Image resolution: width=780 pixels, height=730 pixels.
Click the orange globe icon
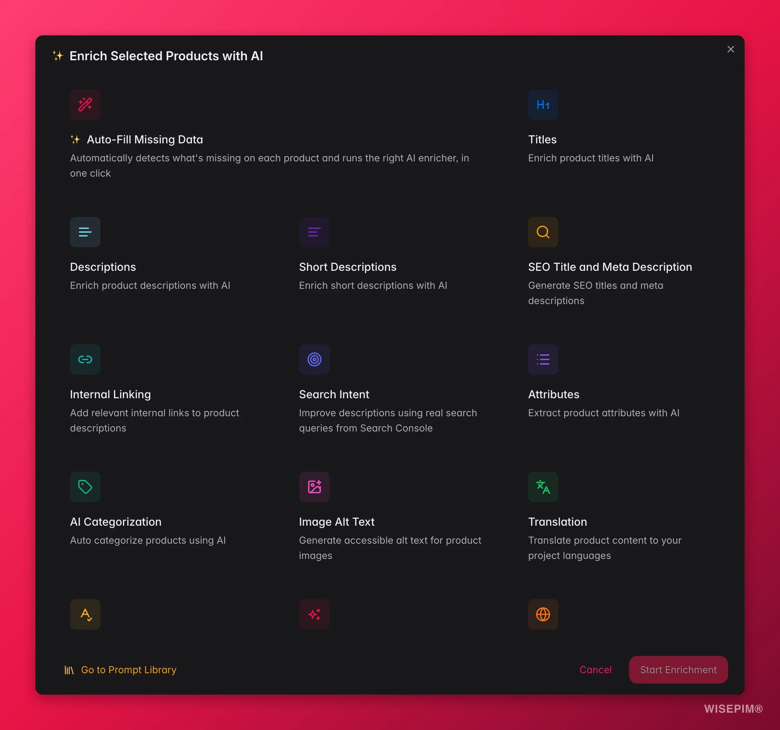tap(543, 615)
